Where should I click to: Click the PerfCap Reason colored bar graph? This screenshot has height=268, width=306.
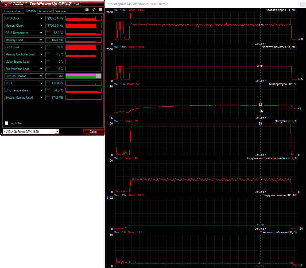pyautogui.click(x=83, y=76)
